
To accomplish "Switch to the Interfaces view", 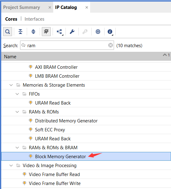I will pos(34,19).
